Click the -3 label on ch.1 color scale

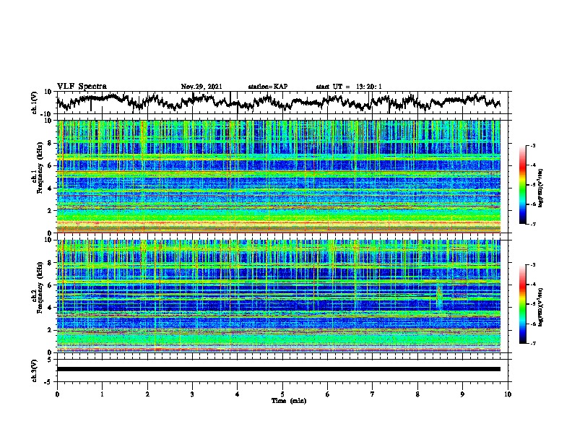(x=533, y=146)
